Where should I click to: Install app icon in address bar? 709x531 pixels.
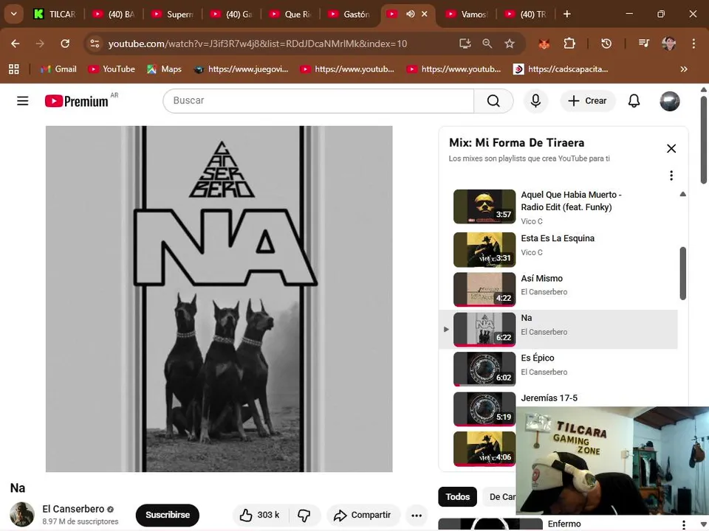point(465,44)
